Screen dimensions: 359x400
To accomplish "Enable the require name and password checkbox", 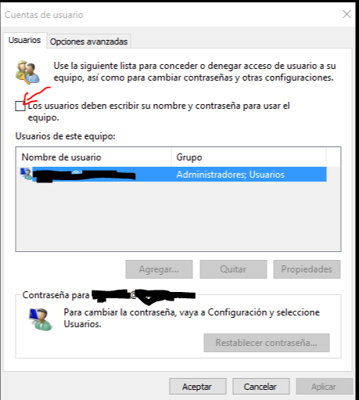I will tap(20, 106).
